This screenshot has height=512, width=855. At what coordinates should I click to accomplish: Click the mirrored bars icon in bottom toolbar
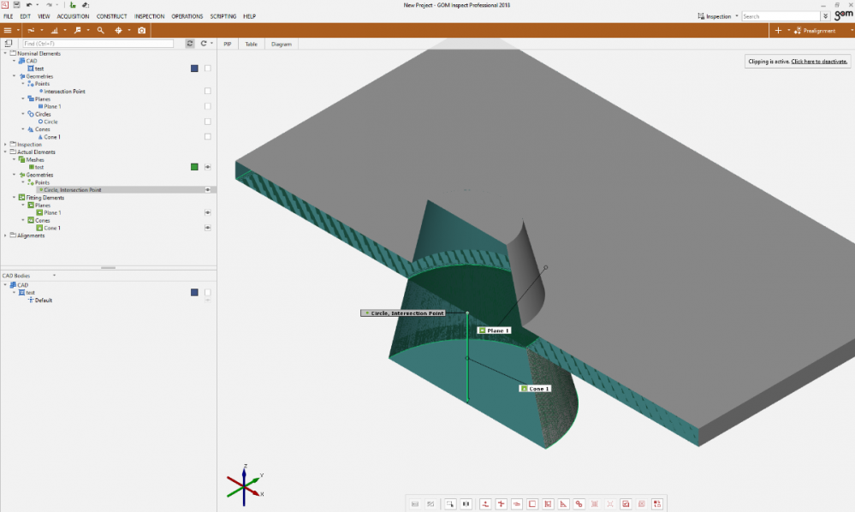pos(466,503)
